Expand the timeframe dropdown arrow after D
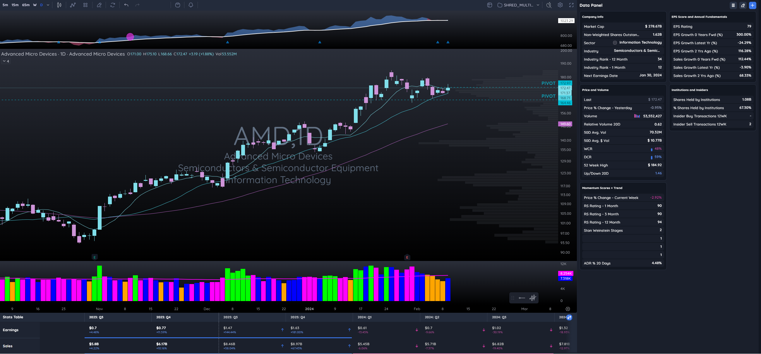761x354 pixels. coord(48,5)
